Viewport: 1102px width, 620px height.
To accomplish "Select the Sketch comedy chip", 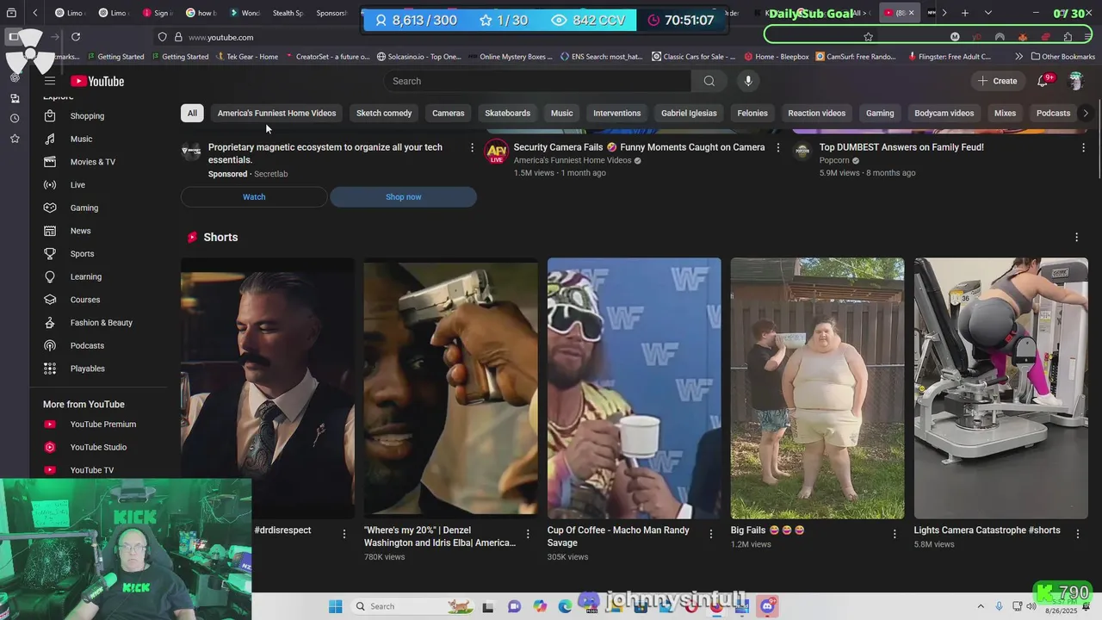I will coord(384,113).
